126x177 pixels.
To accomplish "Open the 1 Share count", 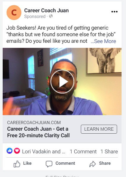I will 109,152.
